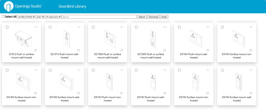Click 'D31KV Flush mount non-hosted' label
Image resolution: width=266 pixels, height=110 pixels.
108,99
